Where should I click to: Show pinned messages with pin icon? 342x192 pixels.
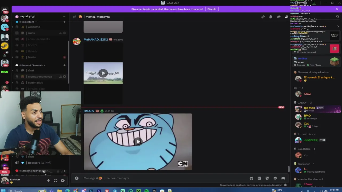pyautogui.click(x=279, y=17)
